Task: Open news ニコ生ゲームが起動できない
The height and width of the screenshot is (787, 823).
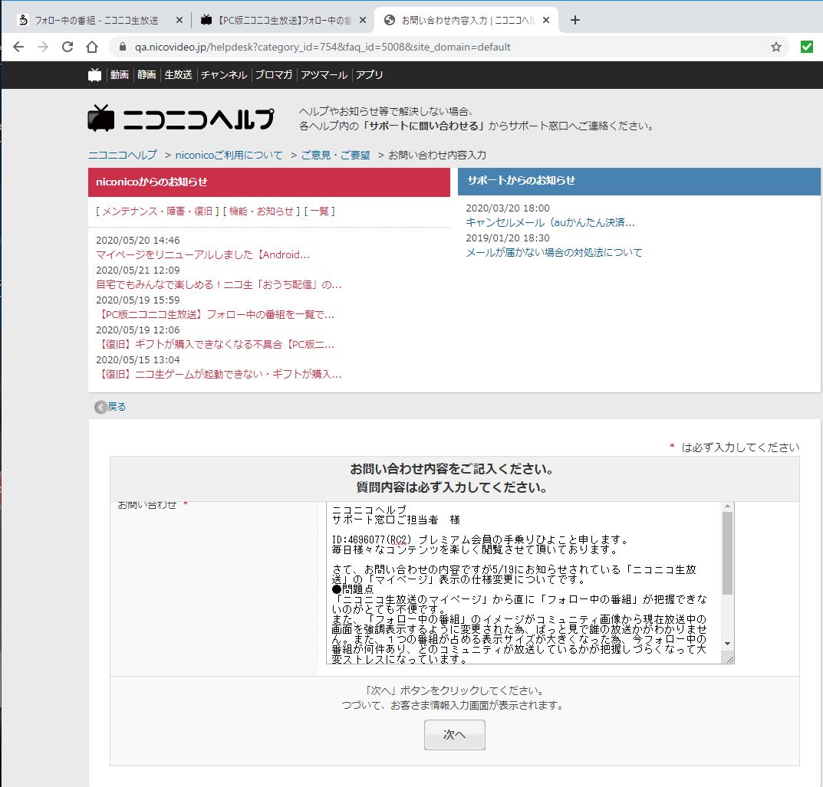Action: tap(219, 375)
